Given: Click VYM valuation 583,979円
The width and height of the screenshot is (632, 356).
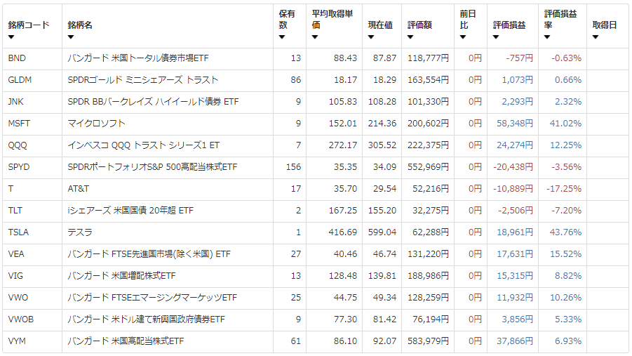Looking at the screenshot, I should tap(428, 341).
